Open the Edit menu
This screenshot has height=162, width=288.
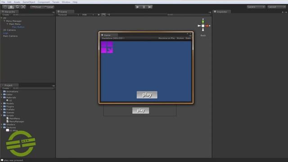click(9, 2)
